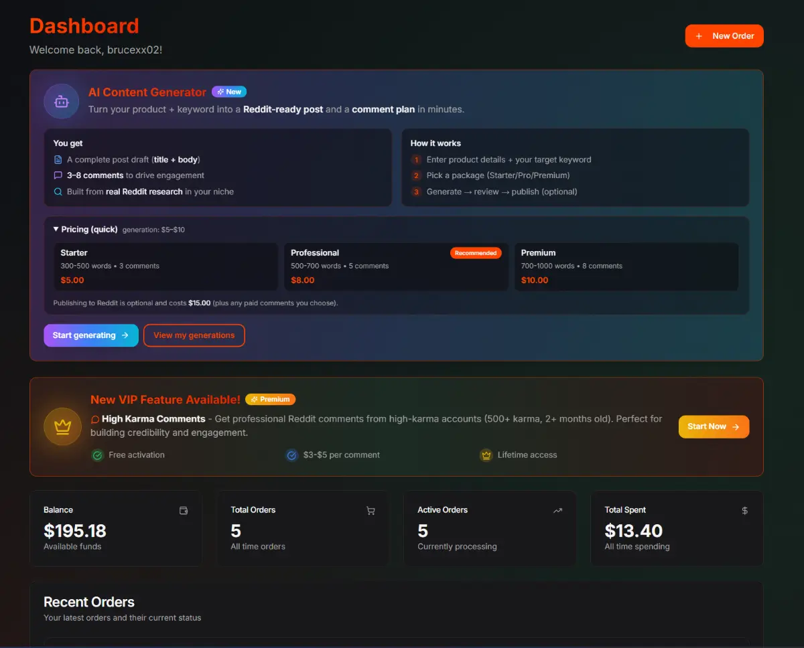Click the robot icon beside AI Content Generator
This screenshot has width=804, height=648.
tap(61, 100)
